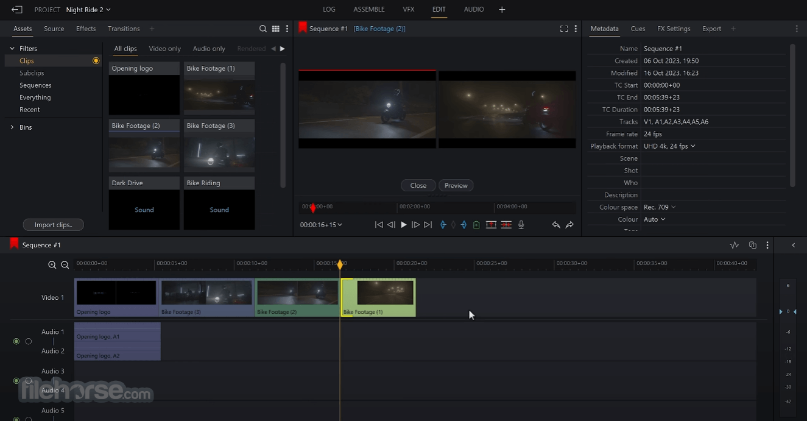Screen dimensions: 807x421
Task: Select the Sequences filter
Action: pyautogui.click(x=35, y=85)
